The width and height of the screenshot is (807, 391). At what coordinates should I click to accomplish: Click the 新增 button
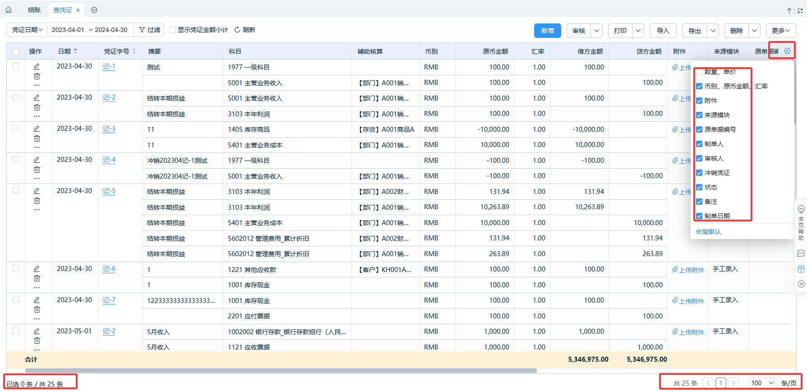[x=547, y=31]
